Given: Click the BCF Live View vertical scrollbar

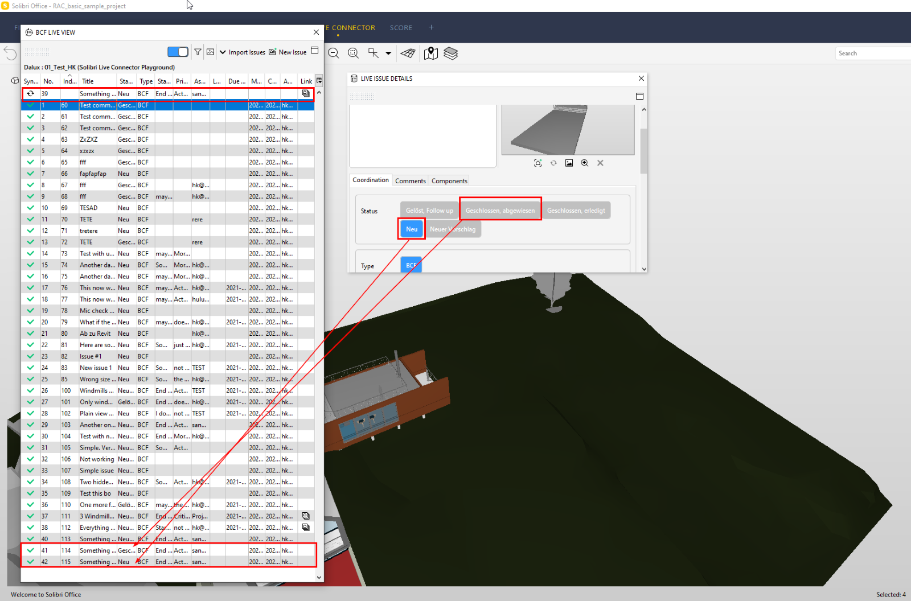Looking at the screenshot, I should pyautogui.click(x=319, y=334).
